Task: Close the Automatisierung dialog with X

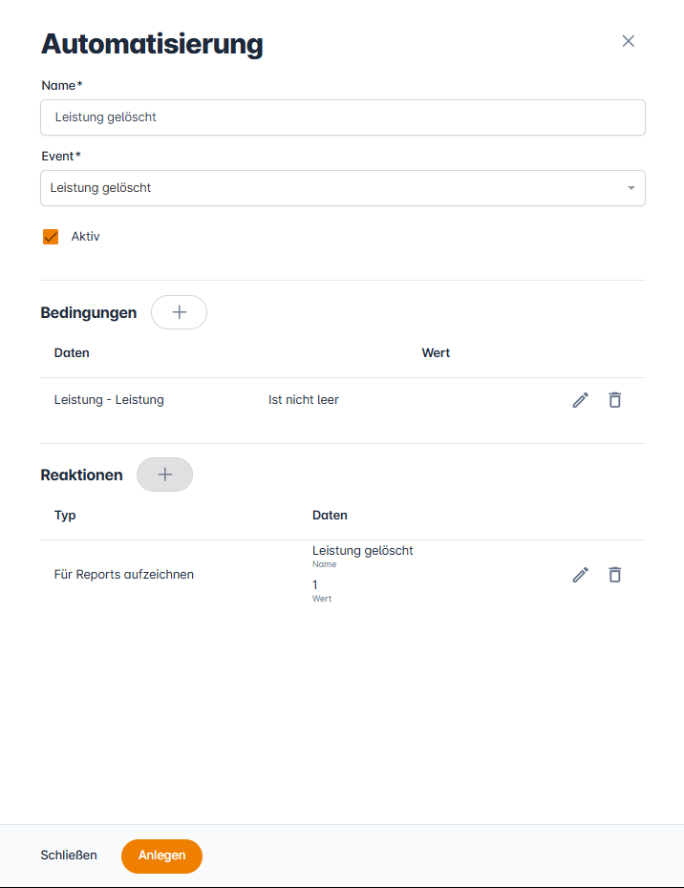Action: [x=629, y=41]
